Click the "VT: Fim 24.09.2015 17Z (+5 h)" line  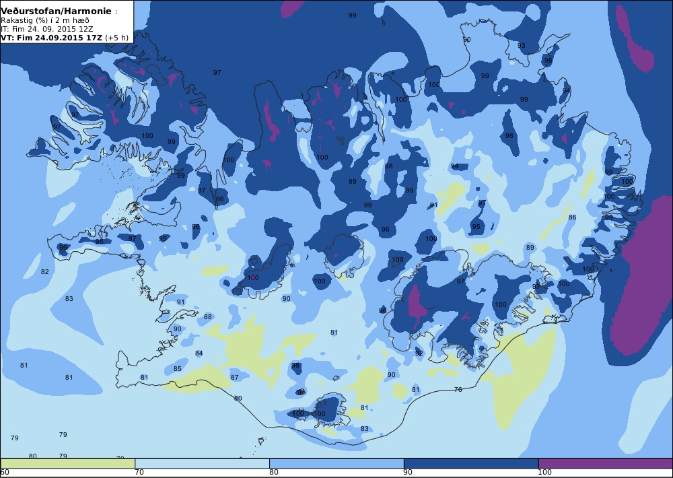tap(65, 37)
